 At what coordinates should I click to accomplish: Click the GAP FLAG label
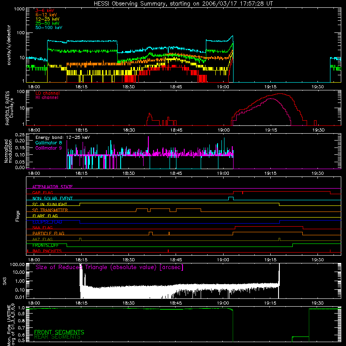[42, 192]
